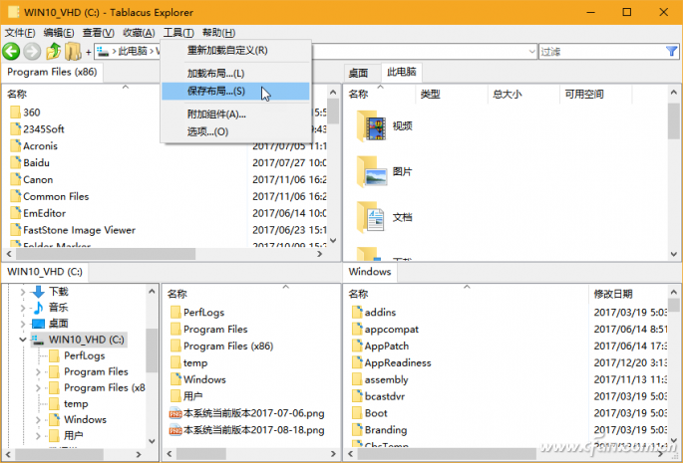Open the 编辑(E) menu

pos(59,33)
